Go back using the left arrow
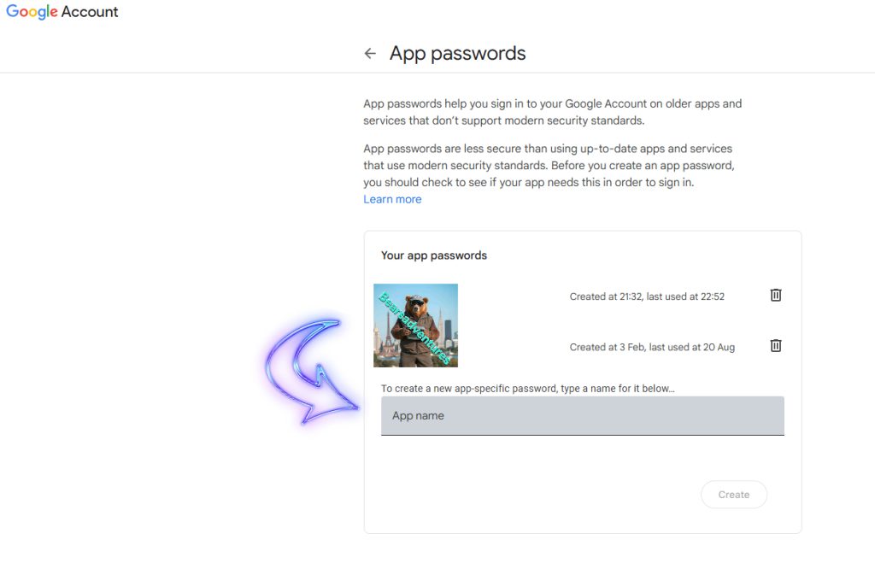875x569 pixels. tap(370, 54)
